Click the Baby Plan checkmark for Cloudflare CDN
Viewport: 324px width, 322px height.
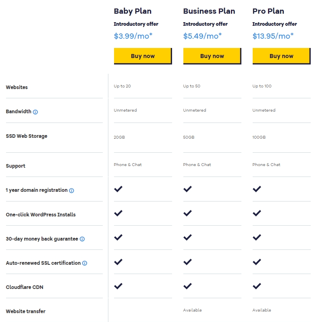tap(118, 286)
